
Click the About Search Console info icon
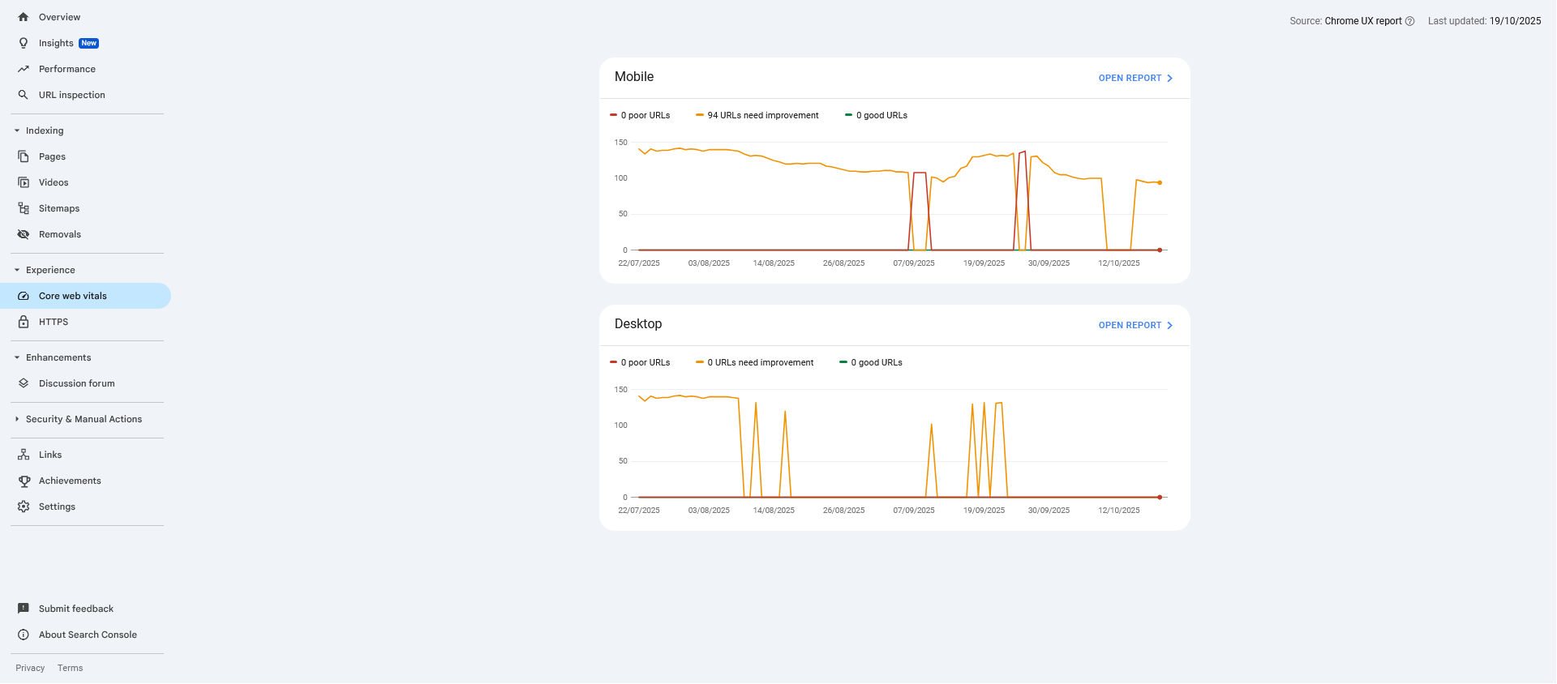click(x=24, y=635)
